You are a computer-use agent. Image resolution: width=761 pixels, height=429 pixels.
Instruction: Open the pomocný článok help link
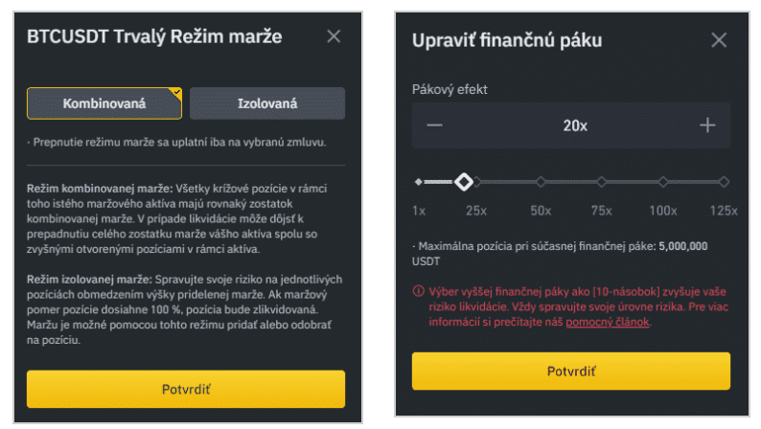pyautogui.click(x=608, y=323)
